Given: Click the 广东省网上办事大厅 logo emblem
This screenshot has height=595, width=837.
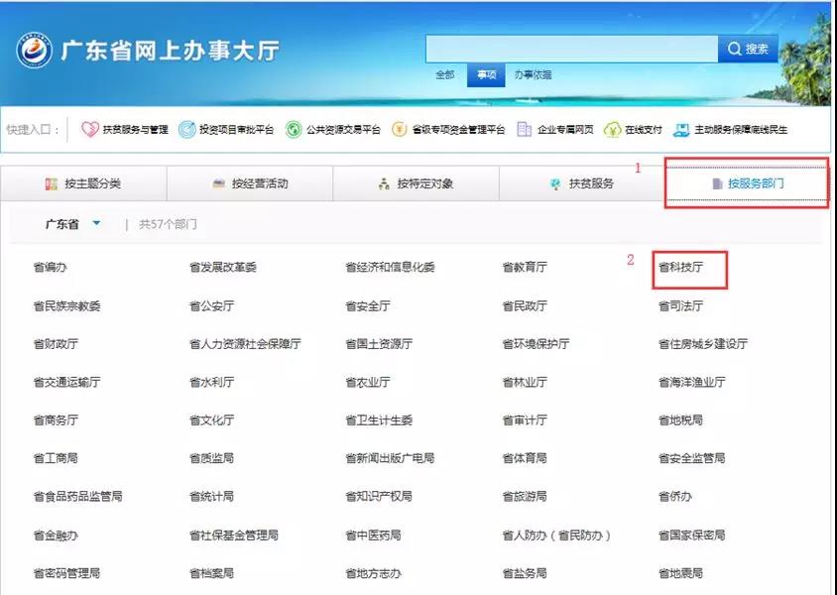Looking at the screenshot, I should [33, 52].
